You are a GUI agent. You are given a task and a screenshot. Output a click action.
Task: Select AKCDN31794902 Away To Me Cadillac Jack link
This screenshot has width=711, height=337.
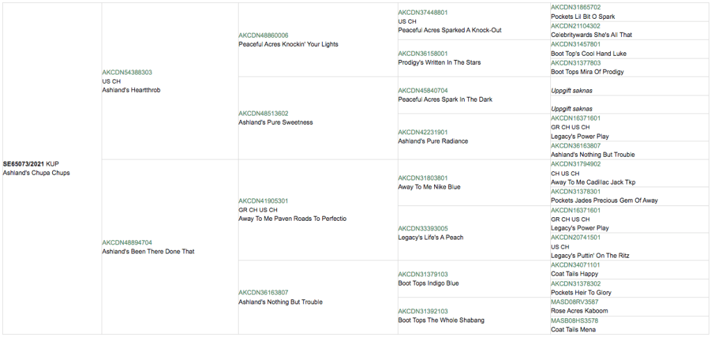(x=575, y=164)
